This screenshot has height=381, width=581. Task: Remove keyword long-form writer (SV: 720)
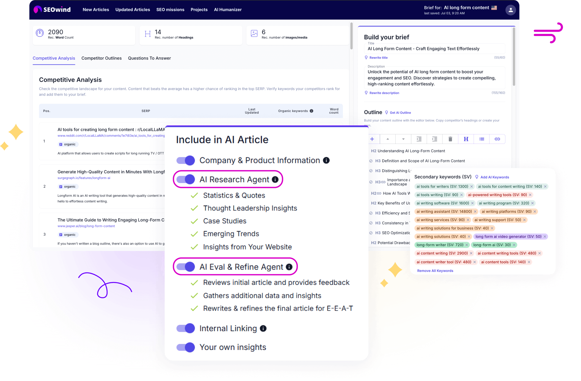point(467,245)
